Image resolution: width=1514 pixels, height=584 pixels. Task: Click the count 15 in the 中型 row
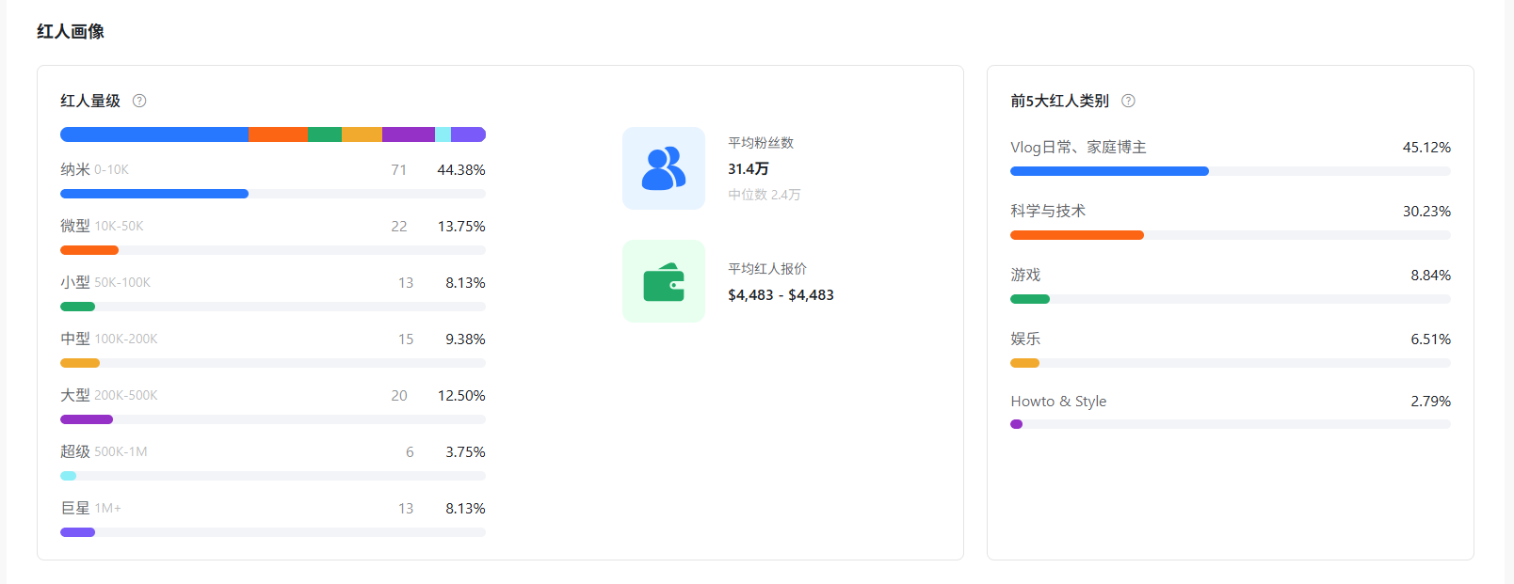click(x=406, y=339)
